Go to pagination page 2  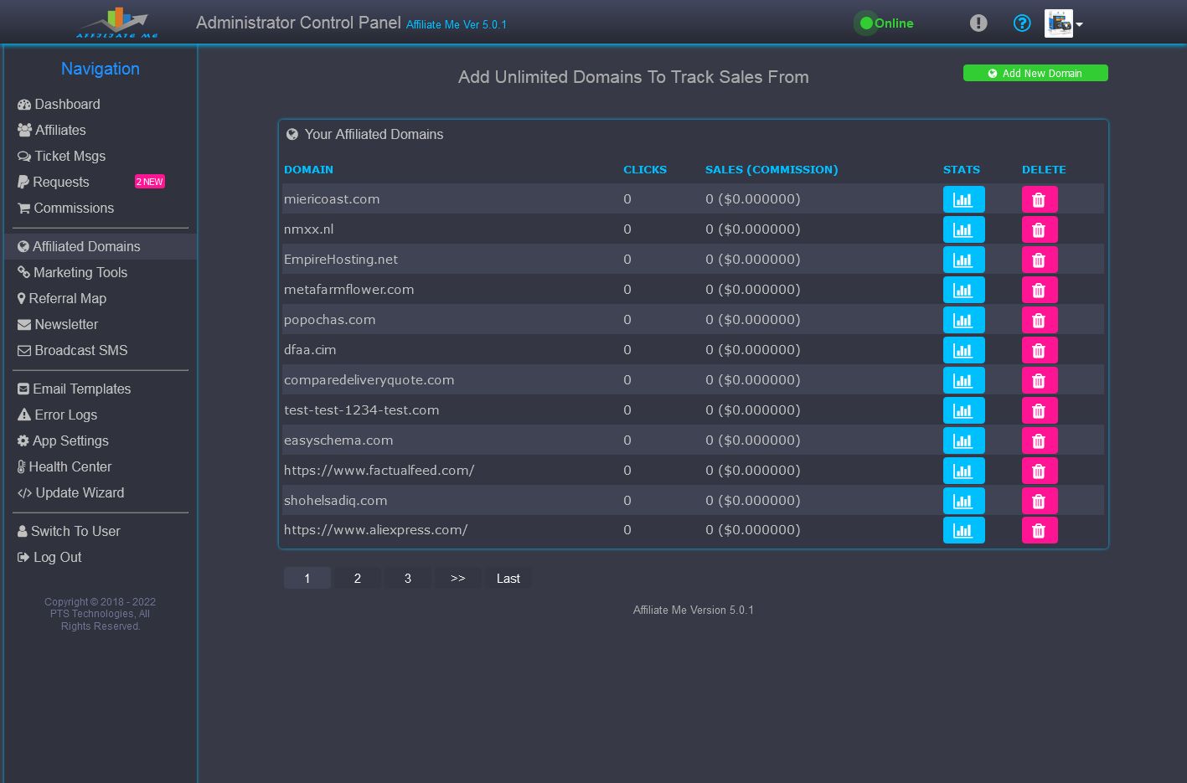[358, 579]
